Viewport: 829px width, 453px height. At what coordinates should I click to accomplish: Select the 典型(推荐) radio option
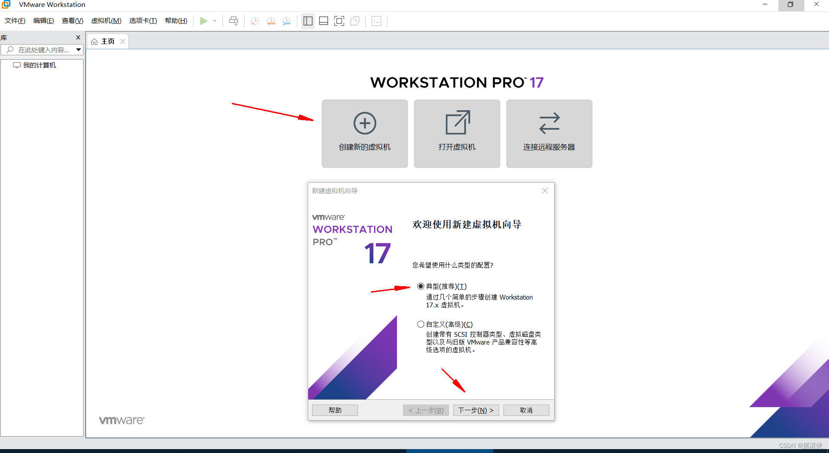click(420, 286)
